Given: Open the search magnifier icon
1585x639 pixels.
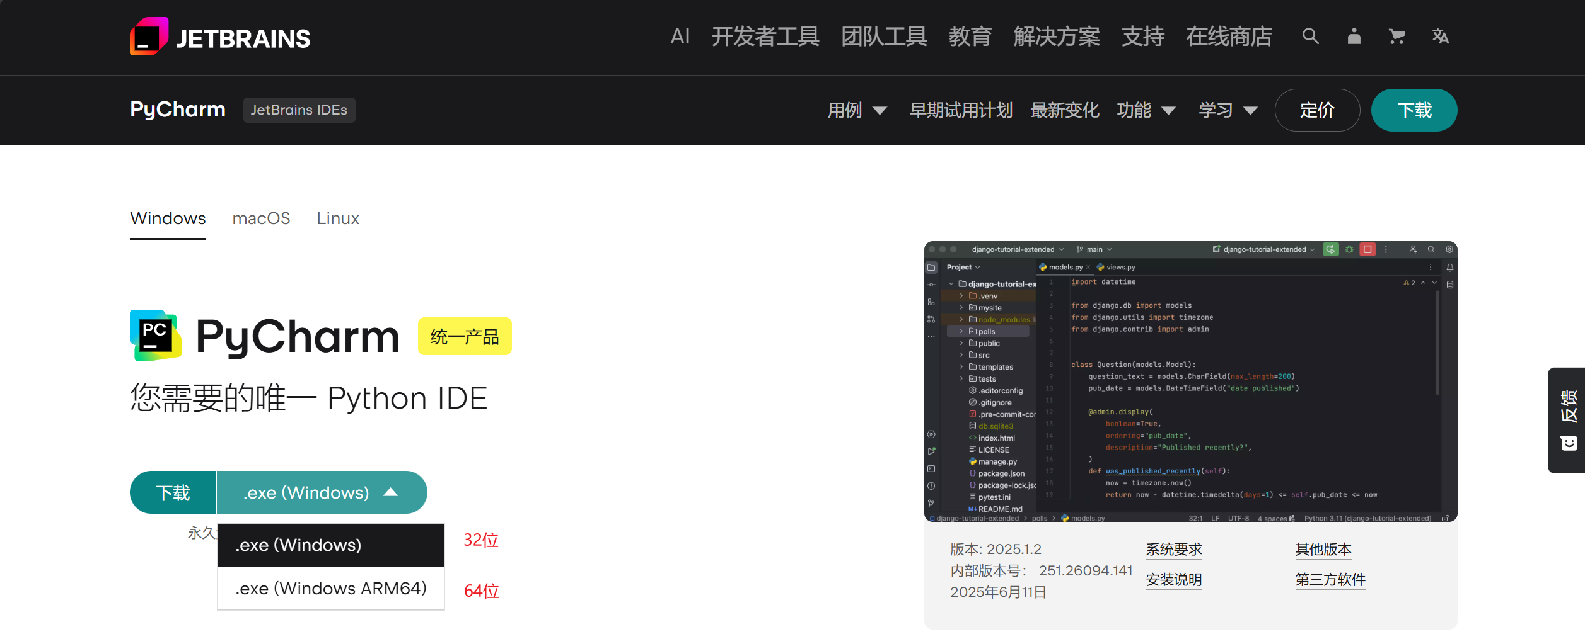Looking at the screenshot, I should [1311, 37].
